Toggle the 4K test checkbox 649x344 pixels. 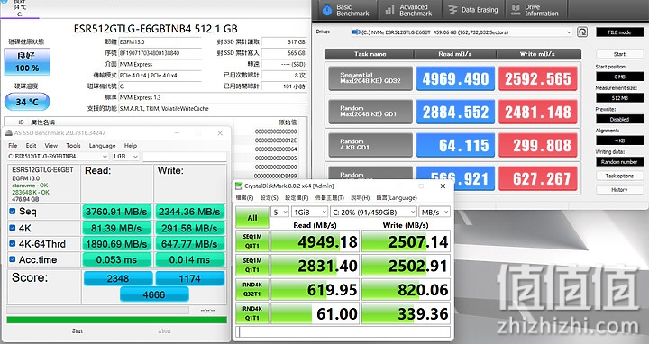pos(13,228)
